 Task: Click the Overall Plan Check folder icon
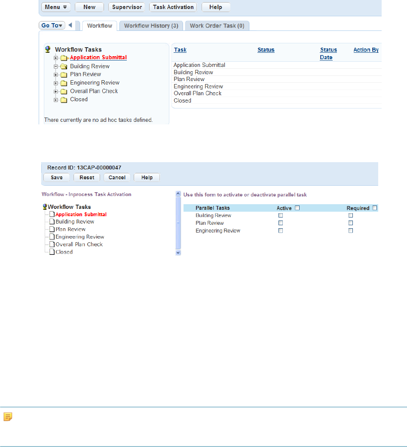(64, 91)
